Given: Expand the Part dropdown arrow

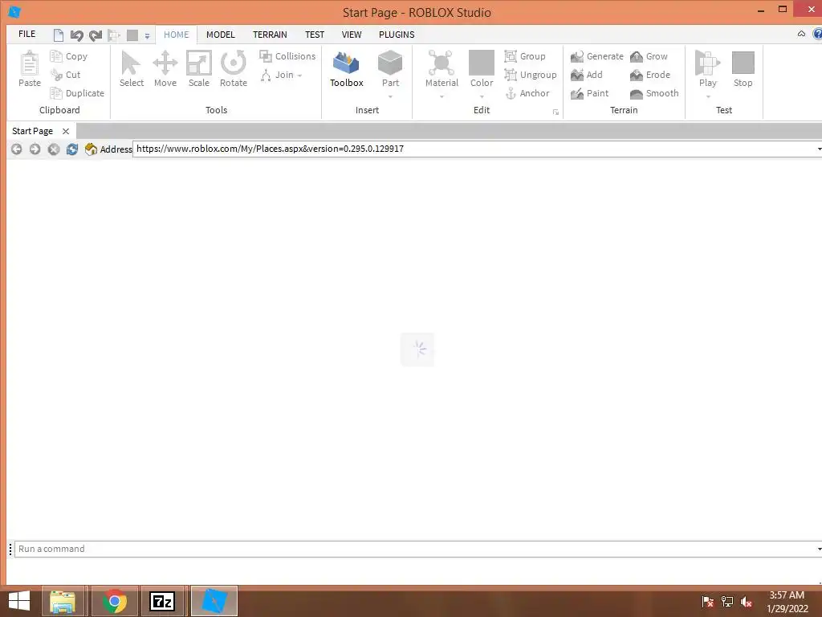Looking at the screenshot, I should click(x=391, y=96).
